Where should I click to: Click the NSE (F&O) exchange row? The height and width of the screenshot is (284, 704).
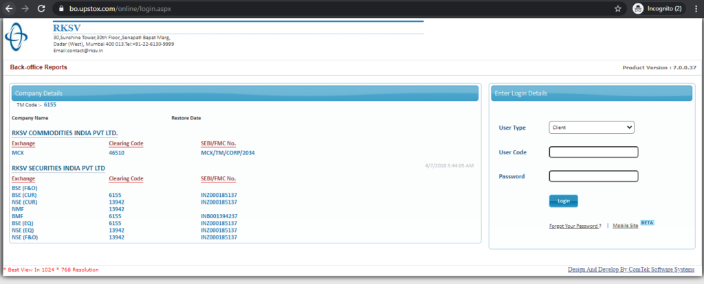click(x=25, y=237)
